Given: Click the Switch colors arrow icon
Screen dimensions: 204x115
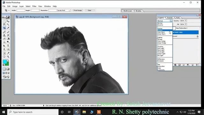Looking at the screenshot, I should click(8, 60).
